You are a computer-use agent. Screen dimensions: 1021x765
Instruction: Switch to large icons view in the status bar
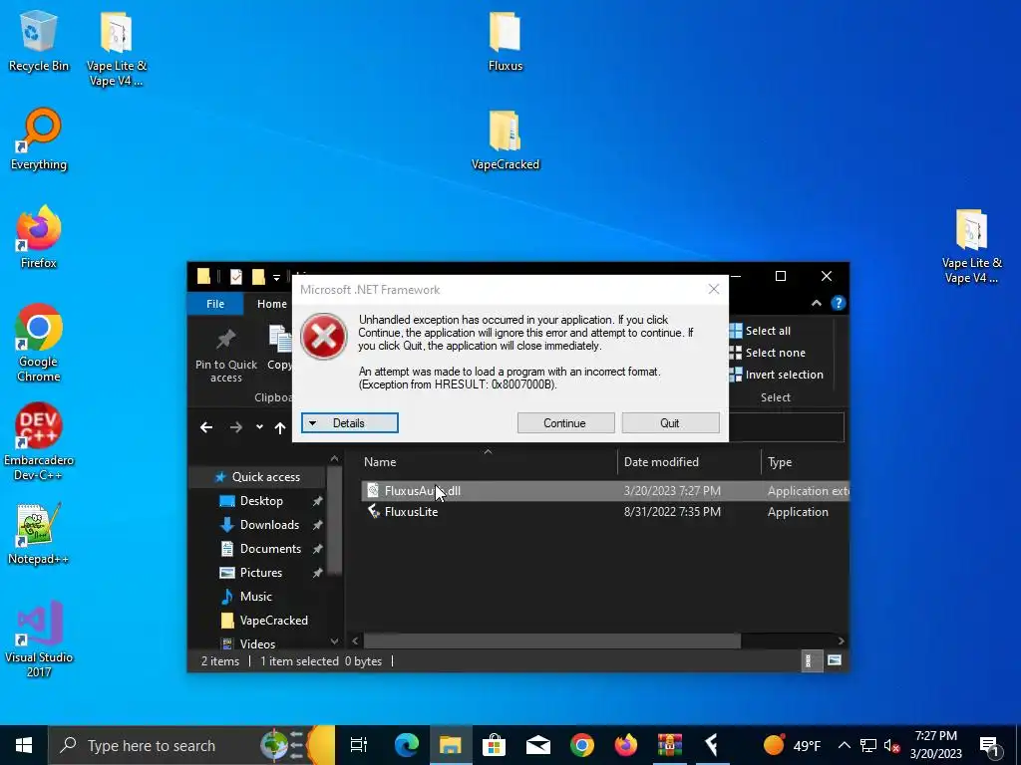coord(835,661)
